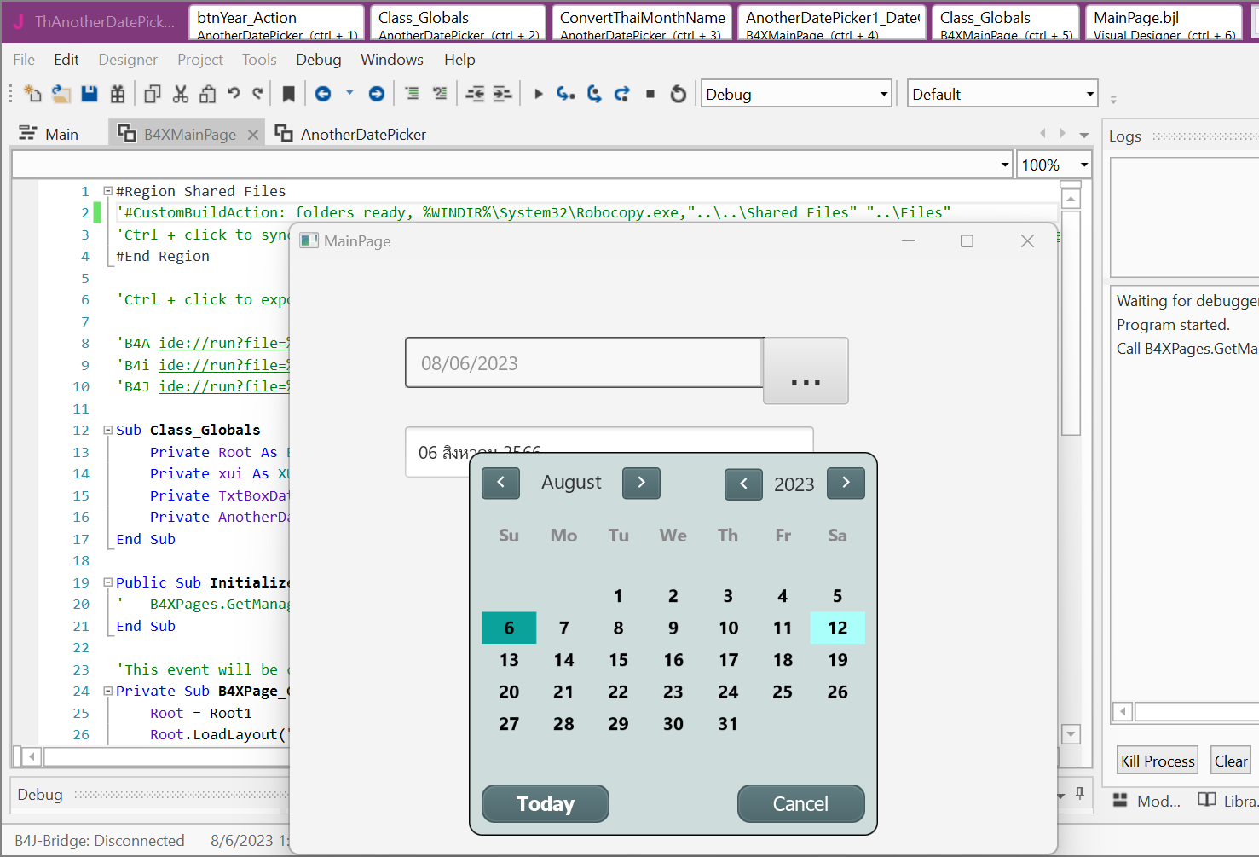Image resolution: width=1259 pixels, height=857 pixels.
Task: Clear the Logs panel
Action: tap(1231, 761)
